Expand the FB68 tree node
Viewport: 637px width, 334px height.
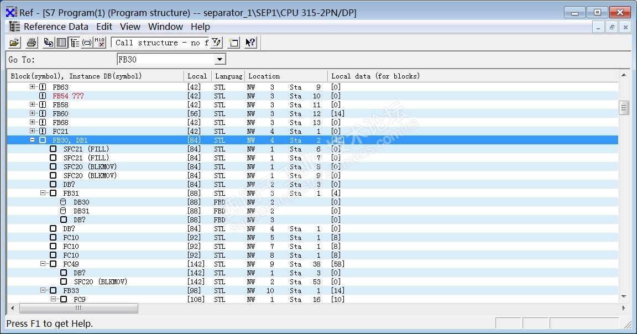tap(32, 122)
